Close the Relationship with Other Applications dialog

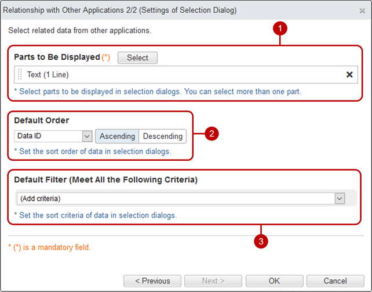pyautogui.click(x=362, y=10)
